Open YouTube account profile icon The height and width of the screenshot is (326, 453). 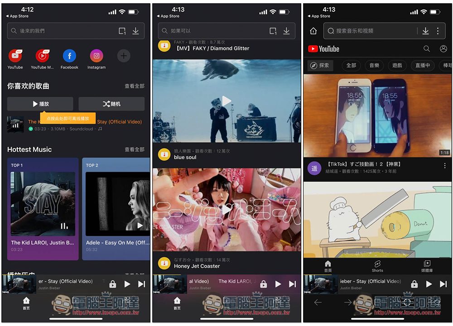coord(443,48)
